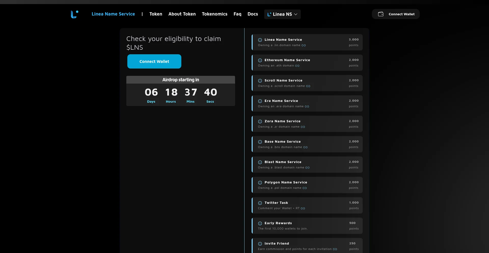Open link icon after .pol domain name

click(305, 188)
